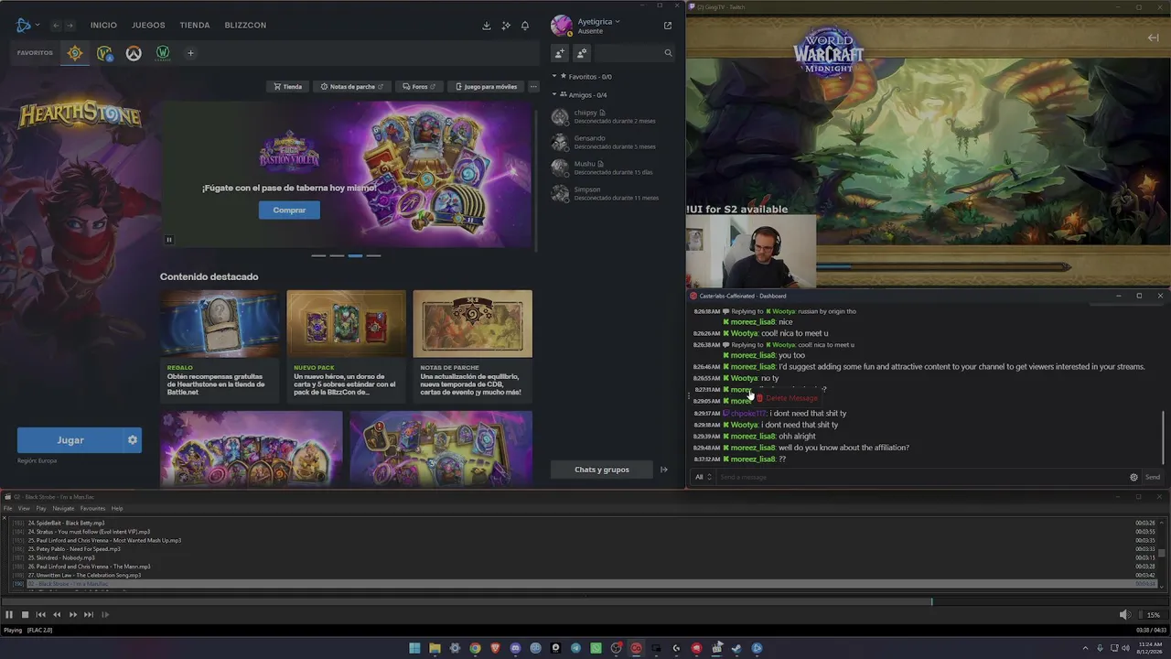Click the chat Send button

[1153, 477]
